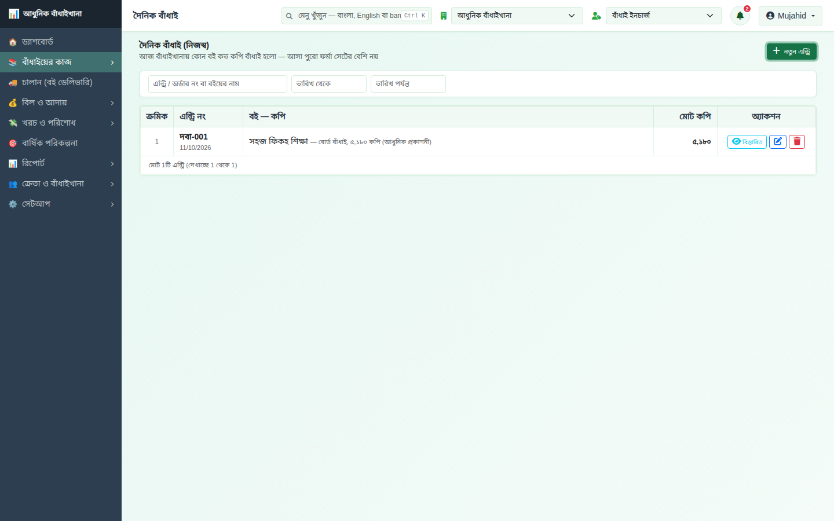834x521 pixels.
Task: Click the ড্যাশবোর্ড home icon in sidebar
Action: click(13, 42)
